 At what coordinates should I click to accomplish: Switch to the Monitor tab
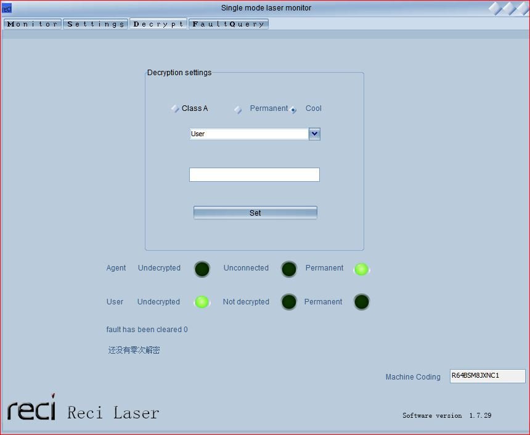pos(33,24)
